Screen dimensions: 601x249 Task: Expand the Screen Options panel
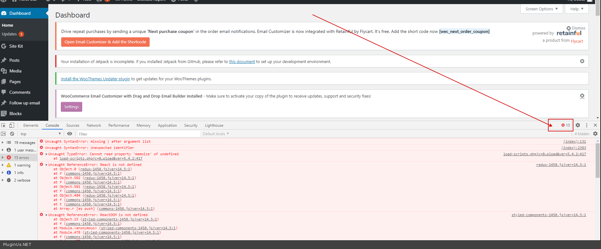tap(541, 9)
